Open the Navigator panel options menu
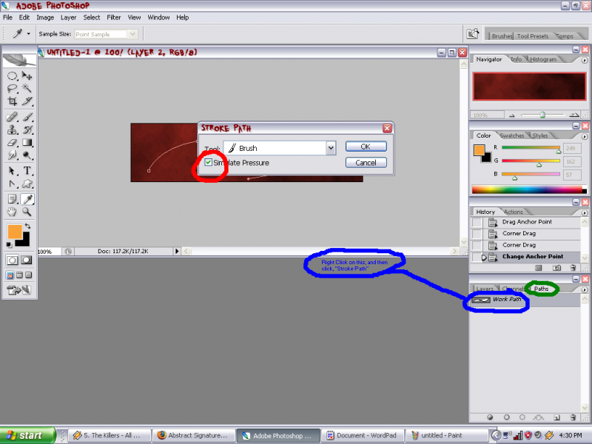 point(585,60)
